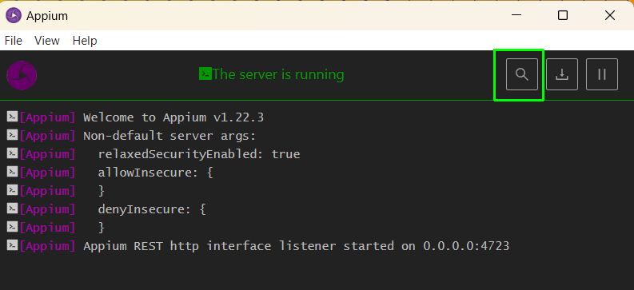Open the View menu

click(47, 41)
